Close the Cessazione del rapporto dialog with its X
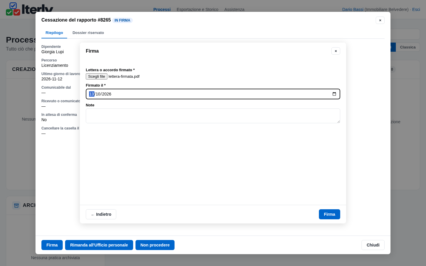Screen dimensions: 426x266 pos(380,20)
